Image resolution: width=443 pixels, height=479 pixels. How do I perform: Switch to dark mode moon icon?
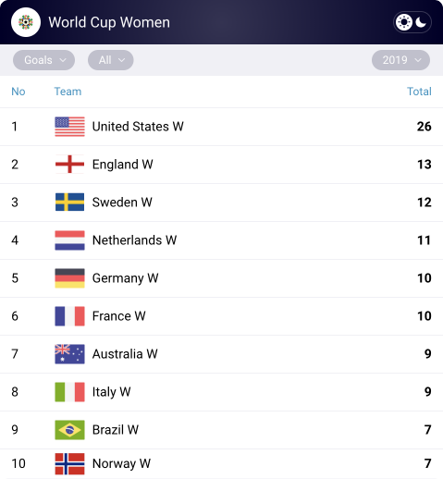(421, 22)
